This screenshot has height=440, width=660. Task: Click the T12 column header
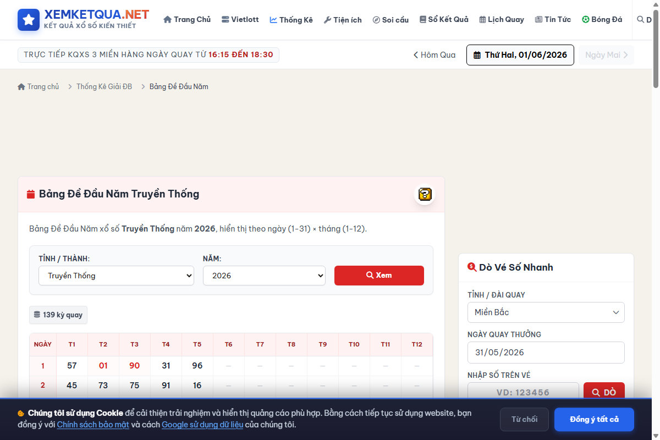[x=417, y=344]
